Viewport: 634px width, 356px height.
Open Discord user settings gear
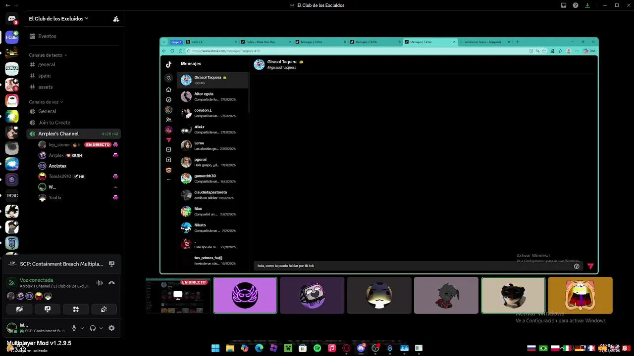click(111, 328)
